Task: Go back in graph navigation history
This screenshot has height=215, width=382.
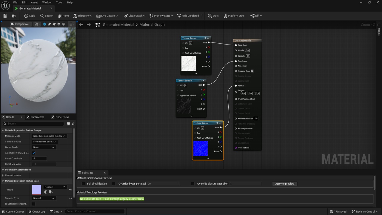Action: coord(81,24)
